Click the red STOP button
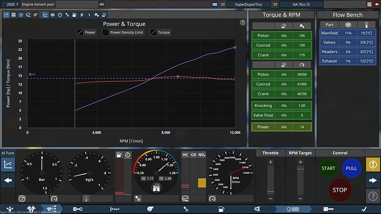Viewport: 381px width, 214px height. [x=340, y=190]
